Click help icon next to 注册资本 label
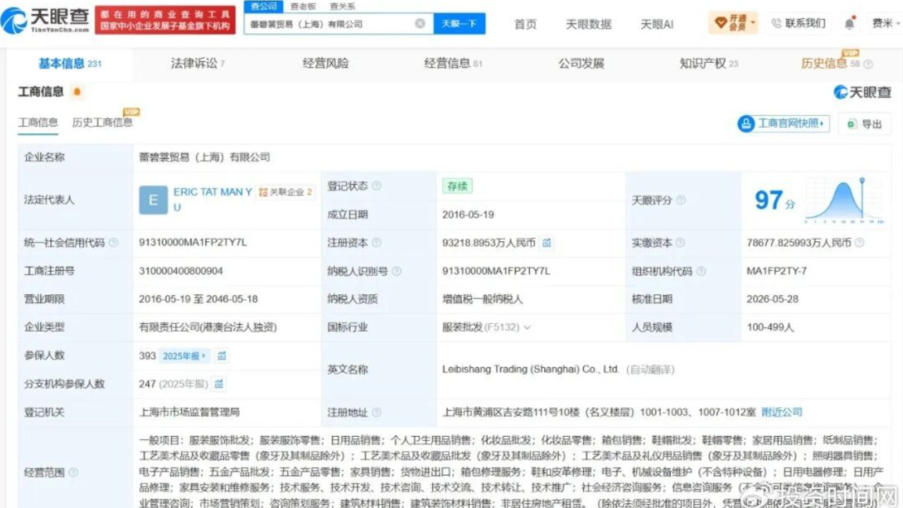Image resolution: width=903 pixels, height=508 pixels. (x=376, y=243)
